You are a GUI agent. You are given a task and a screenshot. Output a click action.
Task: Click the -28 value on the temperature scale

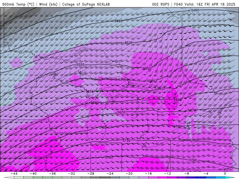pos(91,174)
